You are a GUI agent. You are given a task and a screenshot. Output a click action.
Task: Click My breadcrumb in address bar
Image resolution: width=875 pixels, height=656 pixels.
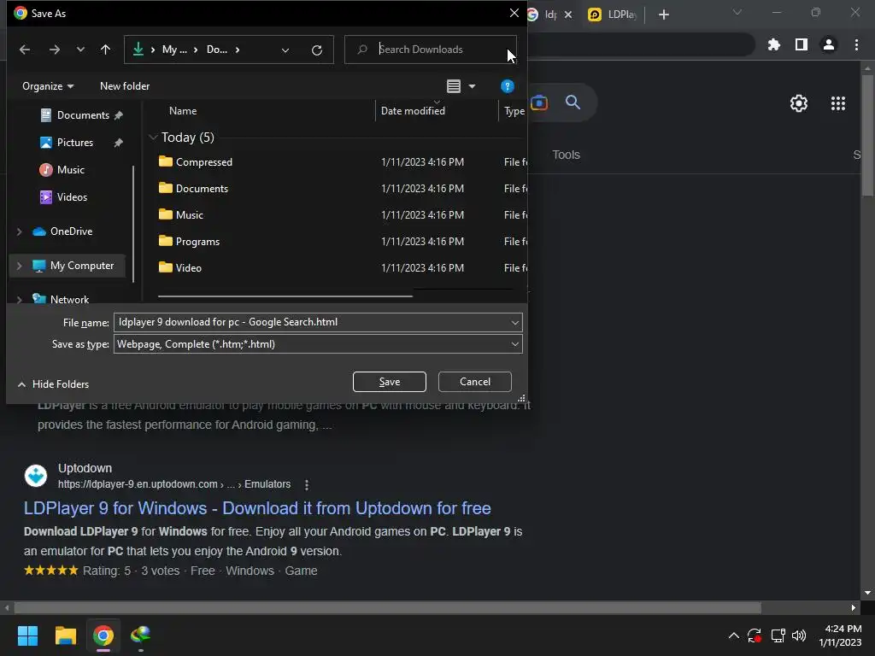point(174,50)
